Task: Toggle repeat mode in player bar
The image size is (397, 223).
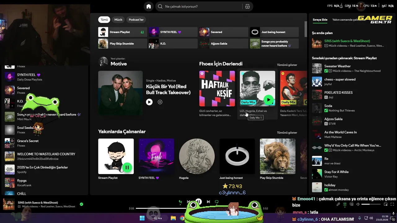Action: pos(217,202)
